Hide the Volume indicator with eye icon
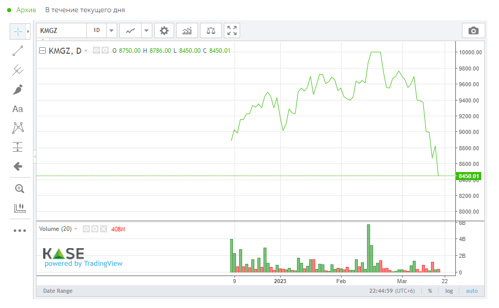 (86, 229)
